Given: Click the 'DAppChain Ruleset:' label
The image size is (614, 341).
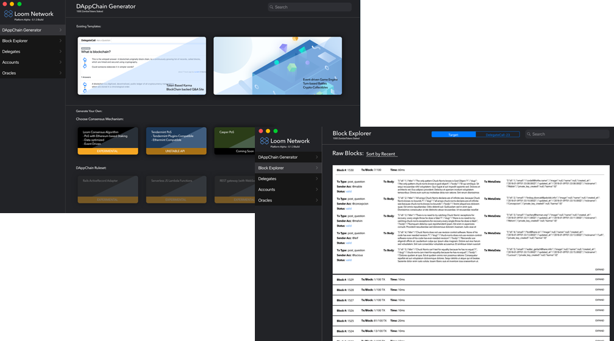Looking at the screenshot, I should 91,168.
